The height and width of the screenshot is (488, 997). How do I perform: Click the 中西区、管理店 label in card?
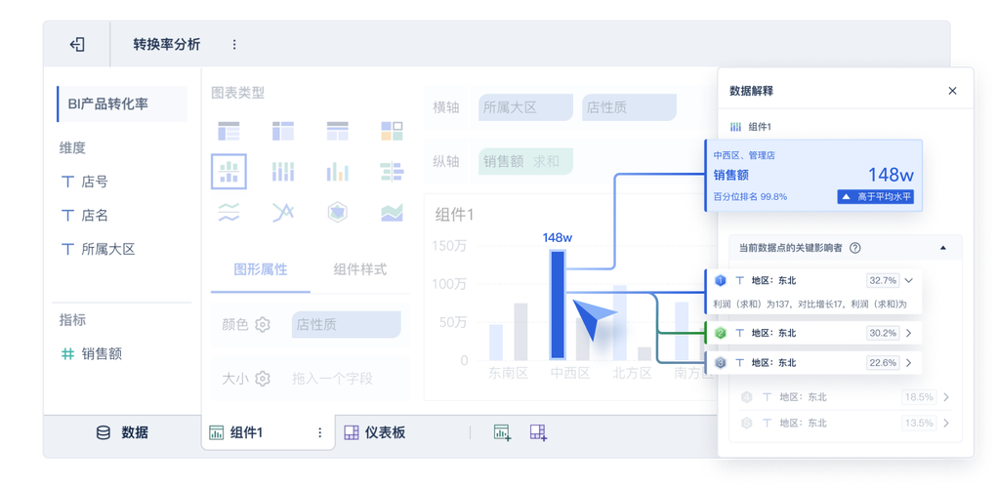tap(744, 154)
